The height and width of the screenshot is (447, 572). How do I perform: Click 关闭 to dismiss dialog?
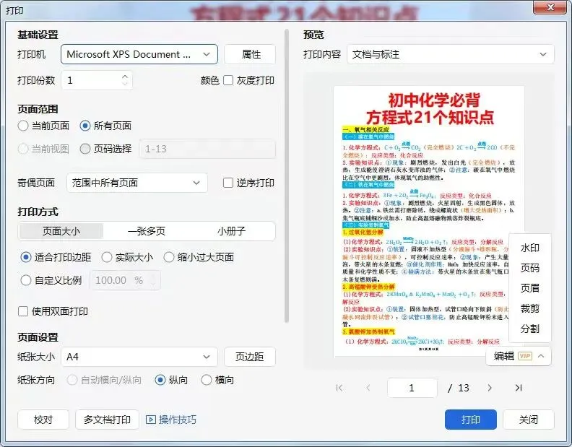point(529,420)
